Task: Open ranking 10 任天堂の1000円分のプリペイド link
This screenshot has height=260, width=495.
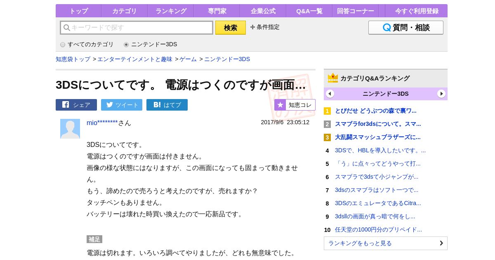Action: (x=378, y=229)
